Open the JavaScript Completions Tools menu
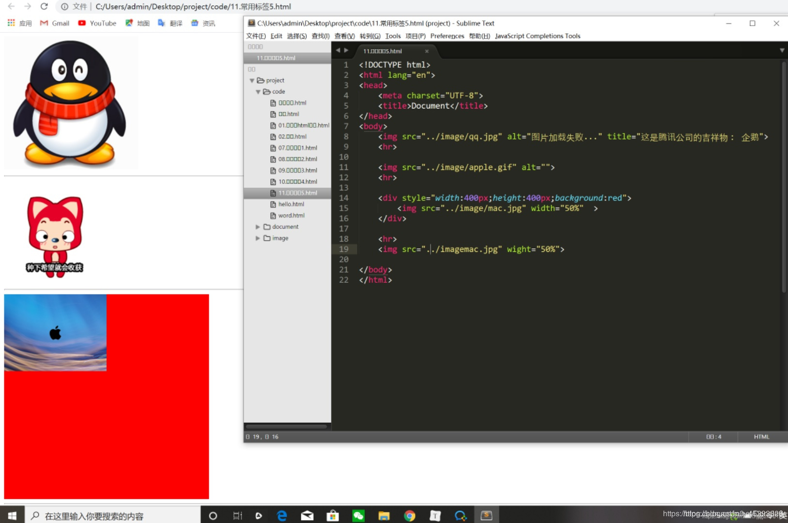The height and width of the screenshot is (523, 788). [538, 36]
